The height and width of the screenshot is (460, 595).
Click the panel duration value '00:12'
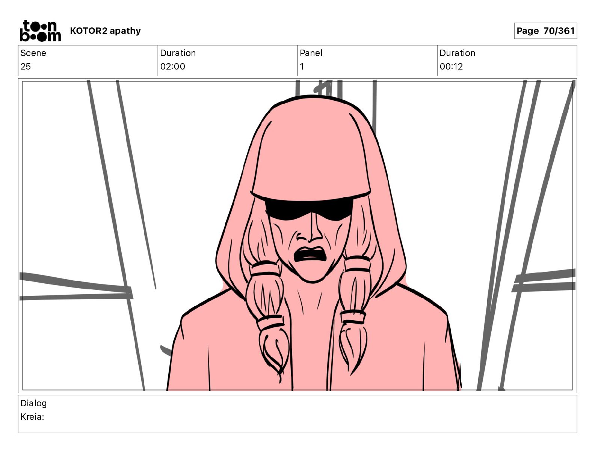point(451,67)
